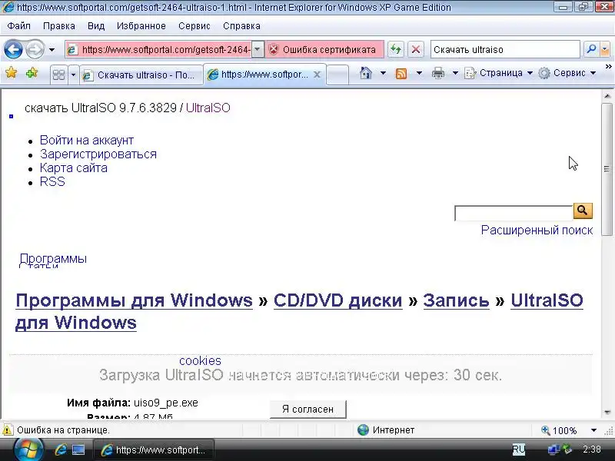Go back with the blue Back arrow
615x461 pixels.
[x=13, y=50]
